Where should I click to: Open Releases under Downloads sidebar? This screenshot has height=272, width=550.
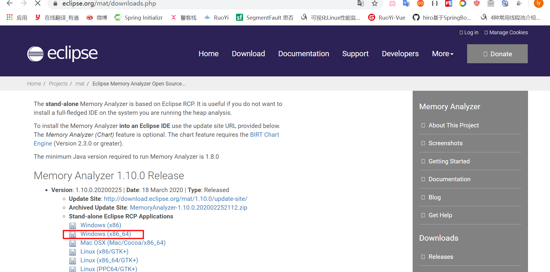tap(441, 257)
